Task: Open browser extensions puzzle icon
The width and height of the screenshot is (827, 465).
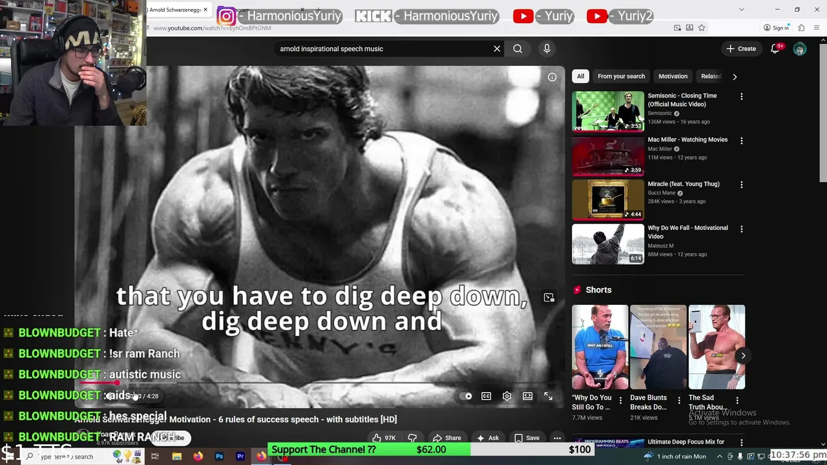Action: point(801,28)
